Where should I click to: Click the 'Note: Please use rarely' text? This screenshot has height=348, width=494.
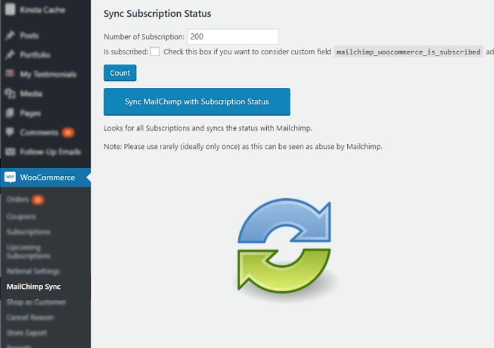[243, 146]
